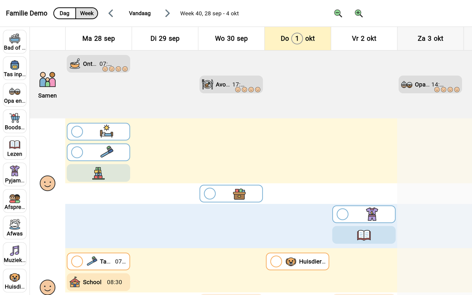Pick the 'Pyjam...' activity in sidebar

15,174
